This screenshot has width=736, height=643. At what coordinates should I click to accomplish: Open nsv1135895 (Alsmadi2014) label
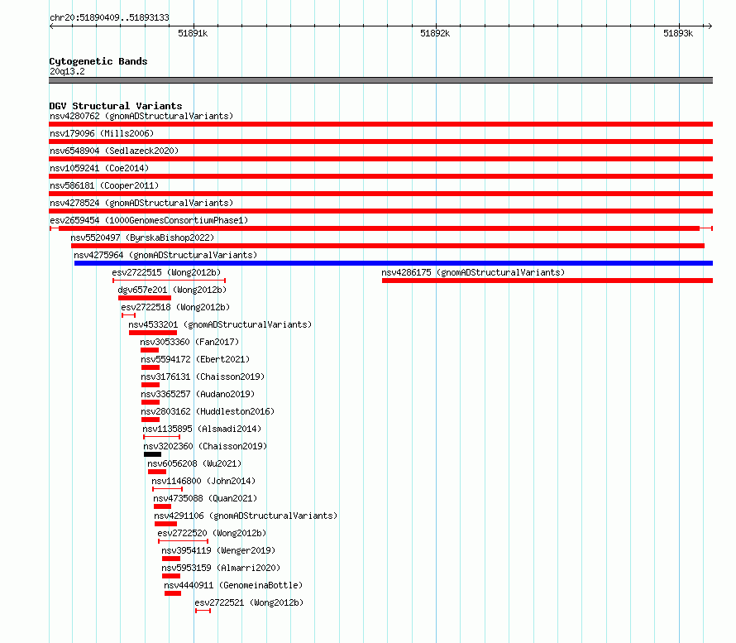(202, 429)
